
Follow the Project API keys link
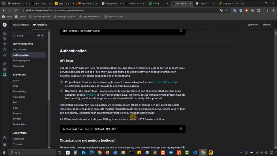coord(163,82)
